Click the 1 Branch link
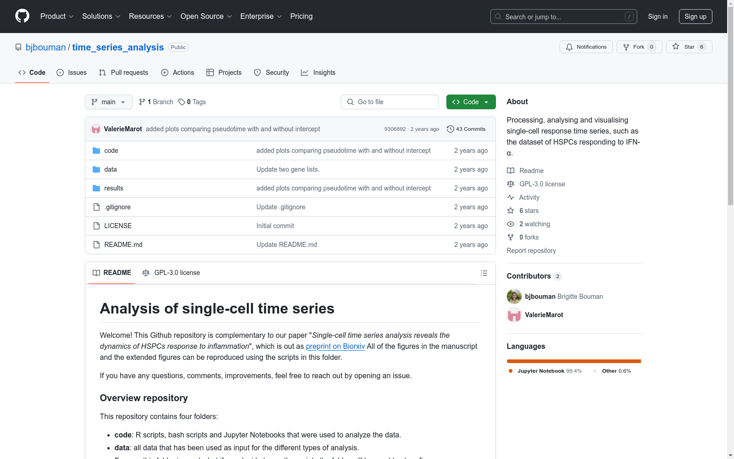This screenshot has height=459, width=734. [x=156, y=102]
